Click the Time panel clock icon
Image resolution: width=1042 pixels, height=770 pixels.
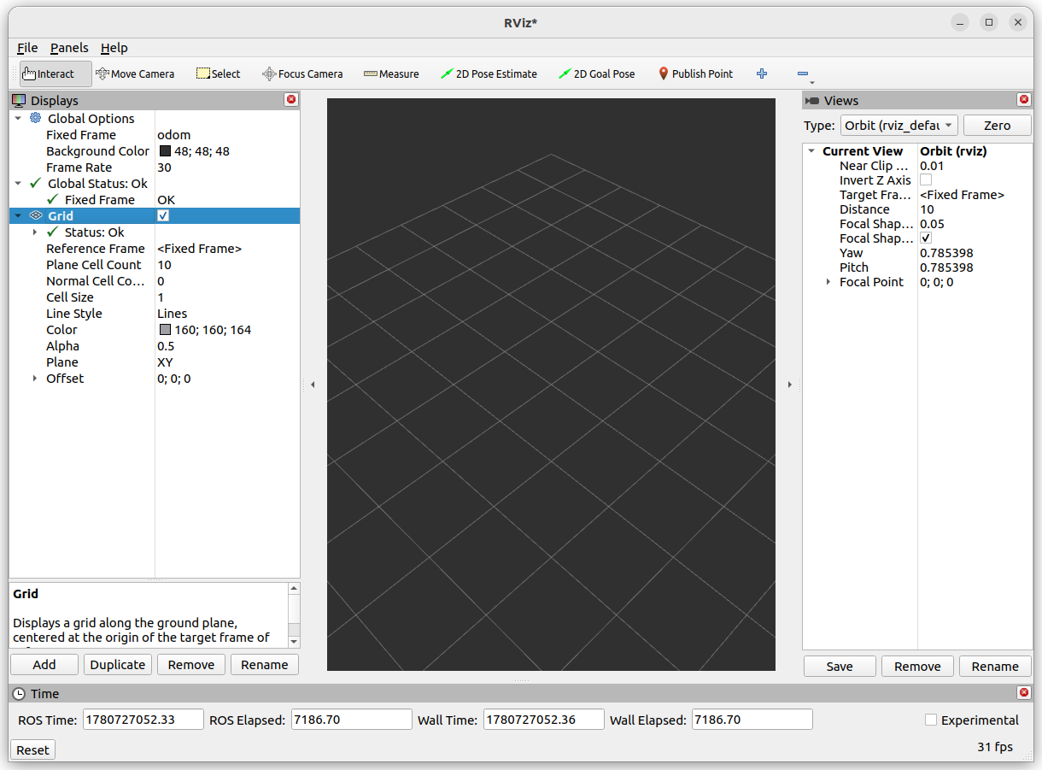tap(19, 694)
